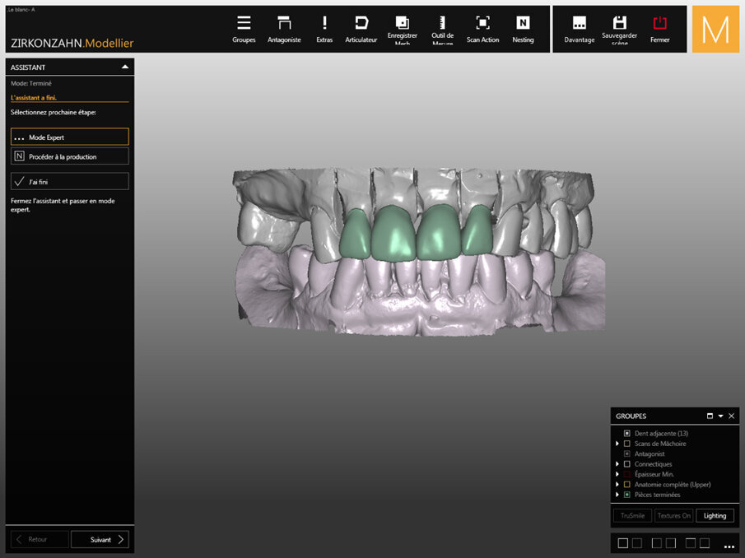Viewport: 745px width, 558px height.
Task: Expand the Épaisseur Min. tree item
Action: [x=617, y=473]
